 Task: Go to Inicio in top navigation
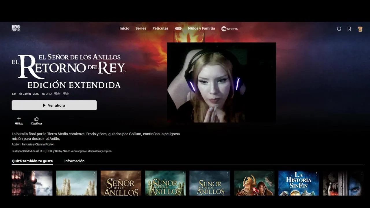pos(124,28)
